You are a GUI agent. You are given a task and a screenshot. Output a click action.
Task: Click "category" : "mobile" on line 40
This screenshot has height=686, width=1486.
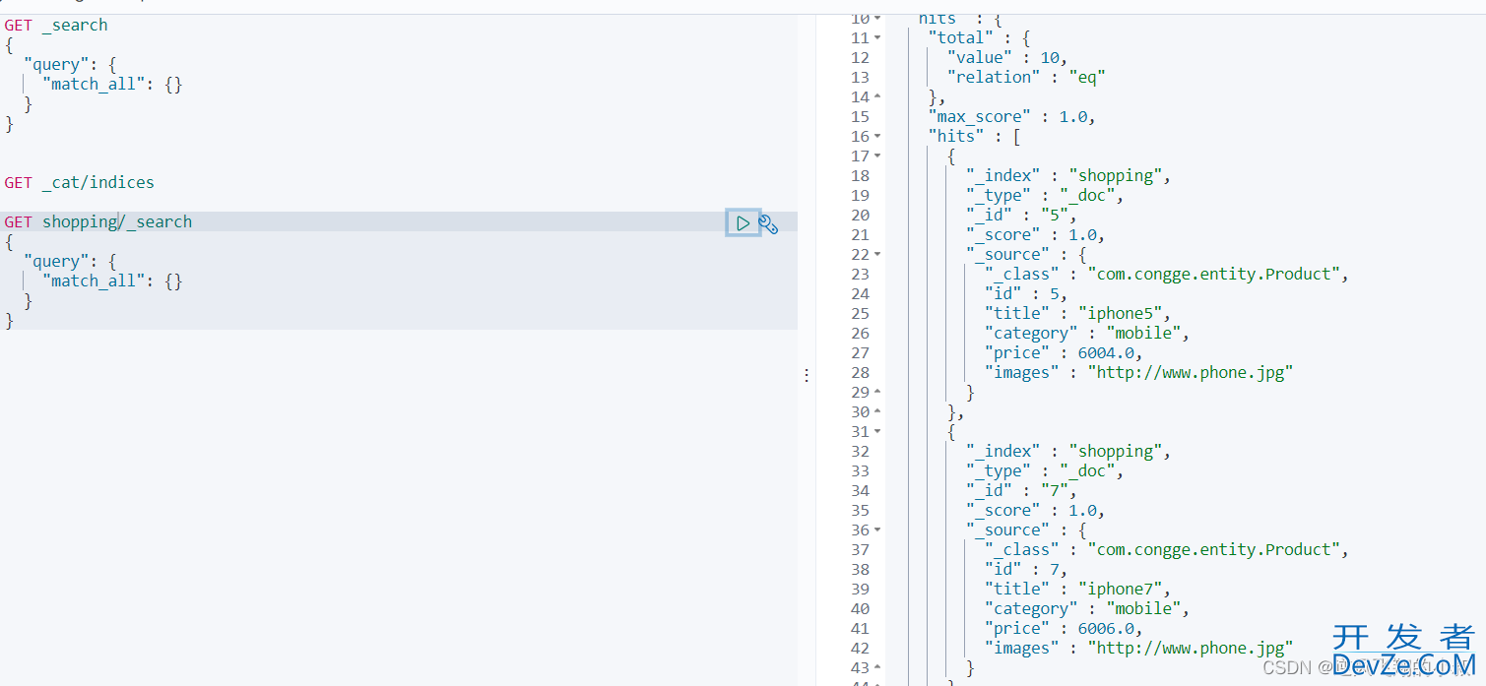1087,608
